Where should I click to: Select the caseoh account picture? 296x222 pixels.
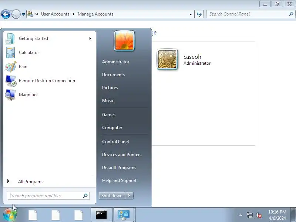coord(167,59)
